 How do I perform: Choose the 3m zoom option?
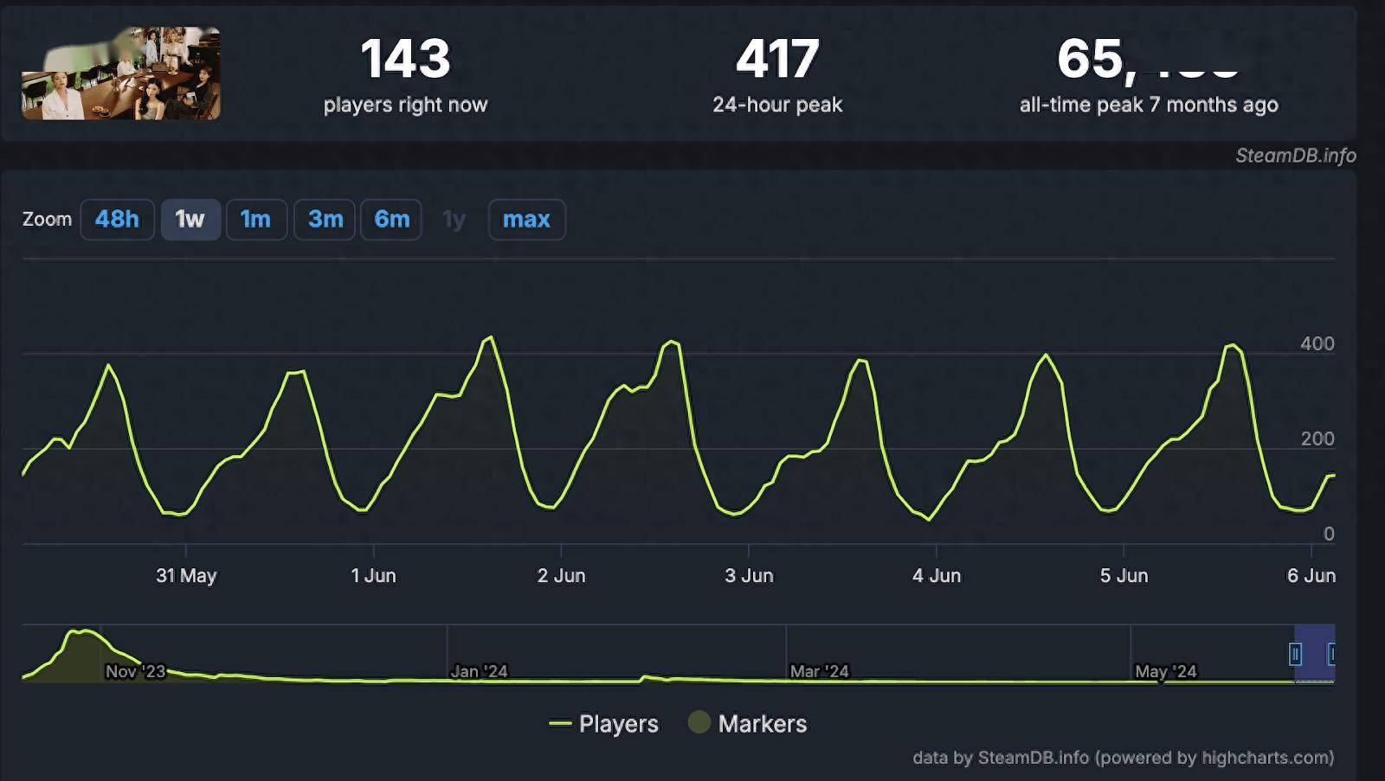tap(325, 220)
